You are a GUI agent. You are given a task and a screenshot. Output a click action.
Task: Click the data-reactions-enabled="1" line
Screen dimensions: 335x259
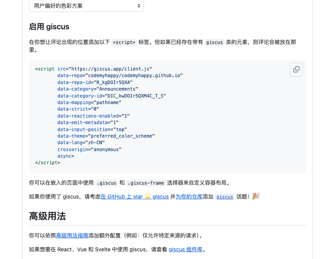[93, 116]
